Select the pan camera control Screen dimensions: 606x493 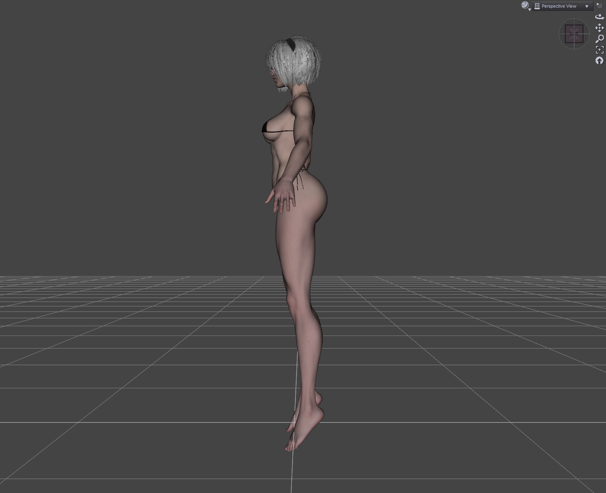coord(600,28)
